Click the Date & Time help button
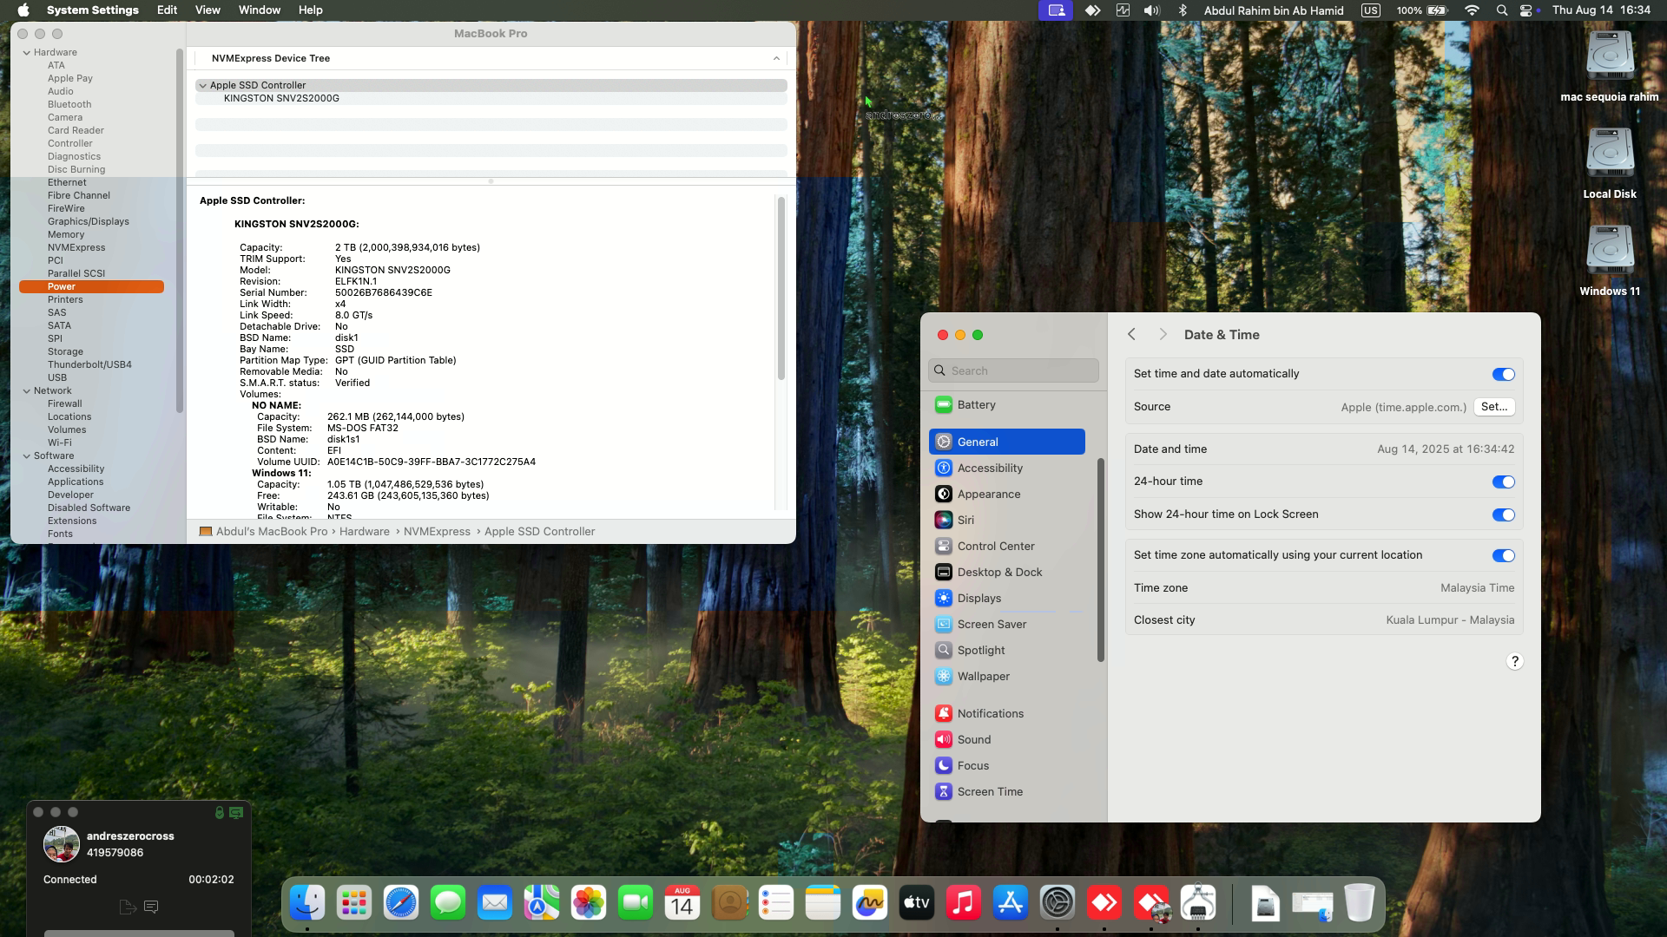1667x937 pixels. click(1514, 662)
